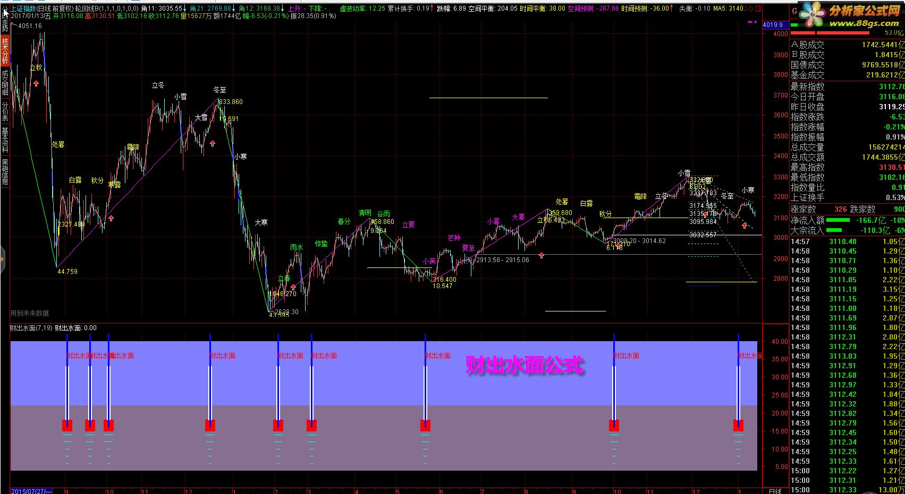Click the 上证换手 row
The width and height of the screenshot is (905, 494).
[847, 197]
